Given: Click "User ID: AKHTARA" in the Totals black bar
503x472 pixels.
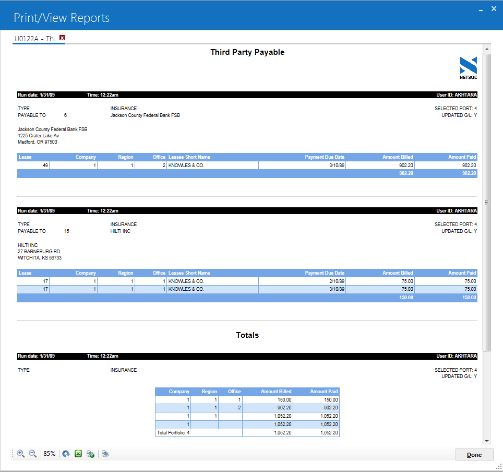Looking at the screenshot, I should [457, 356].
